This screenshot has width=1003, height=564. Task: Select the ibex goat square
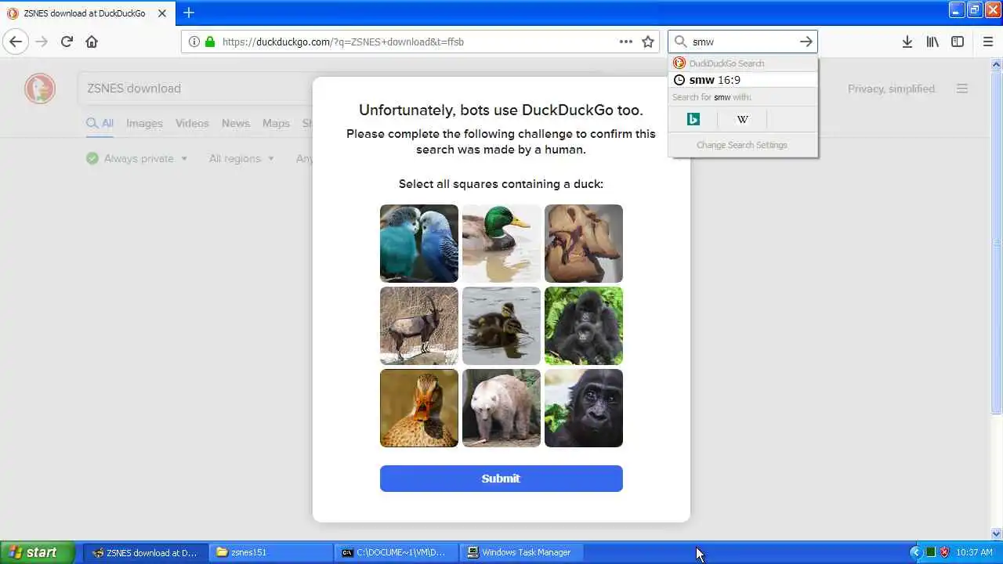coord(419,326)
